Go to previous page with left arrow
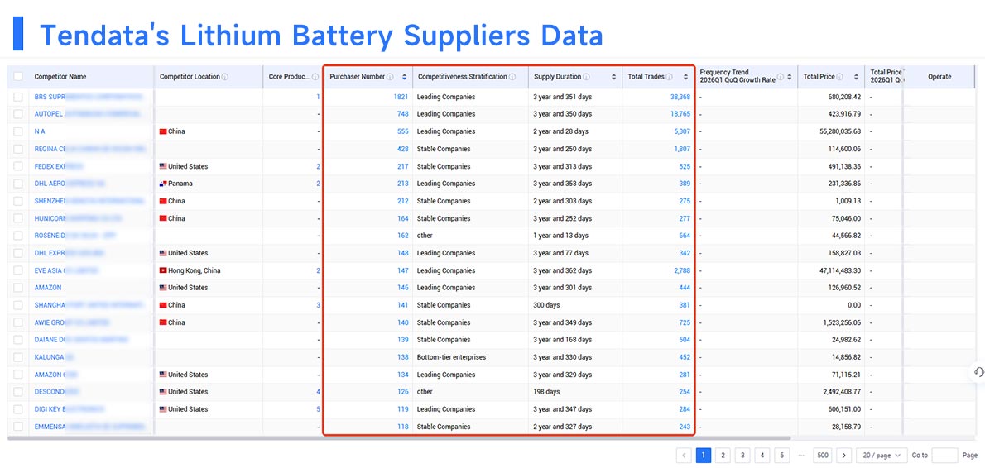 pyautogui.click(x=684, y=456)
